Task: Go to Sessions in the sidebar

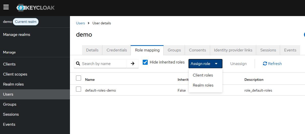Action: point(35,114)
